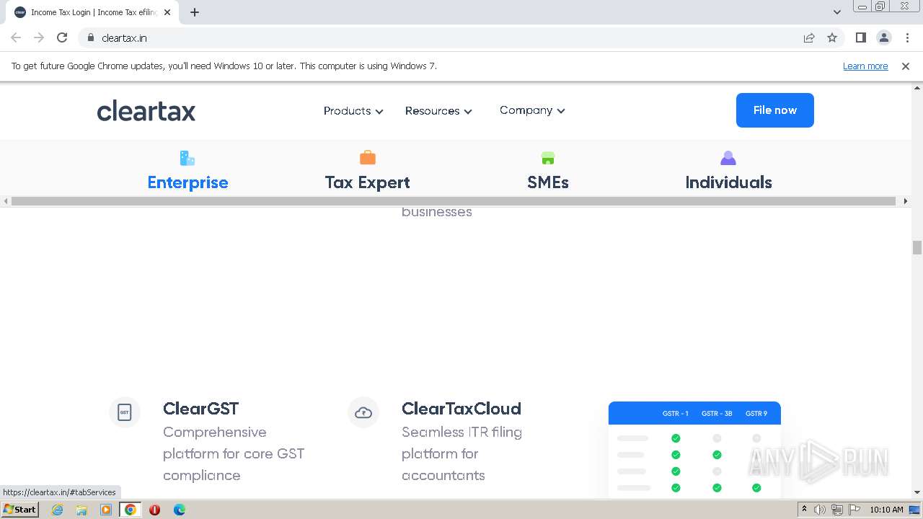Viewport: 923px width, 519px height.
Task: Select the Enterprise building icon
Action: tap(187, 158)
